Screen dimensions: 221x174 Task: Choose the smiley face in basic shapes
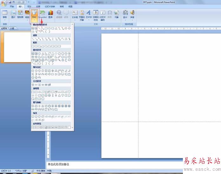click(x=53, y=60)
